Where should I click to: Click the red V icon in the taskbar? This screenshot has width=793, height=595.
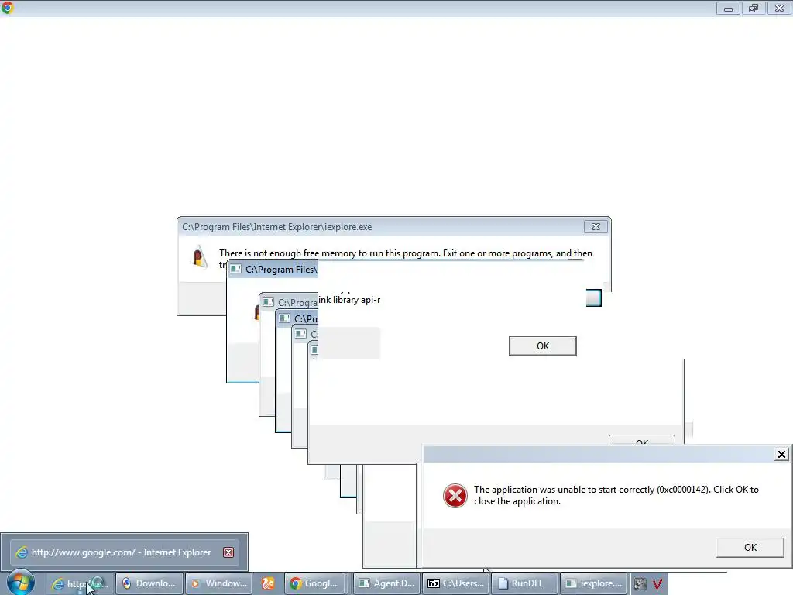657,584
